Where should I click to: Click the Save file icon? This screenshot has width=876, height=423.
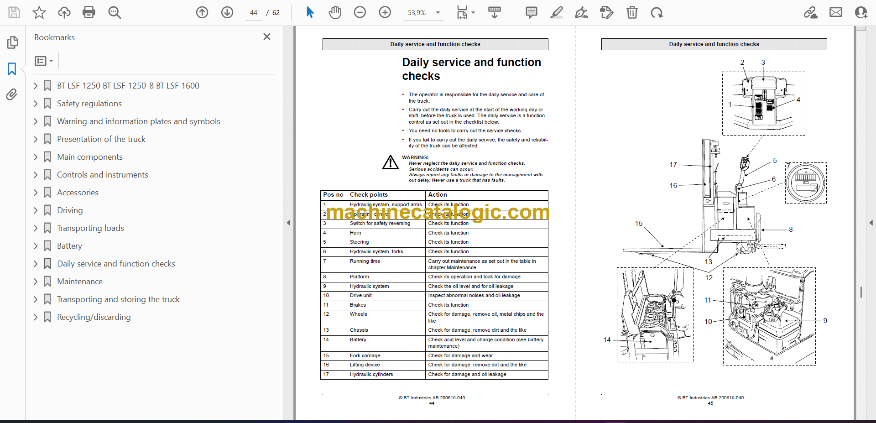tap(14, 12)
